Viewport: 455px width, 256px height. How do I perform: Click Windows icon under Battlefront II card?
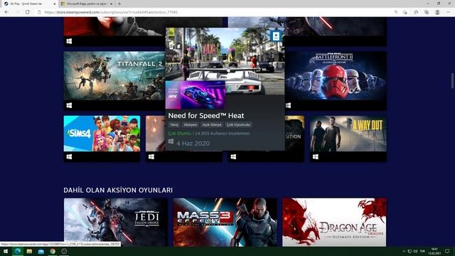[288, 105]
